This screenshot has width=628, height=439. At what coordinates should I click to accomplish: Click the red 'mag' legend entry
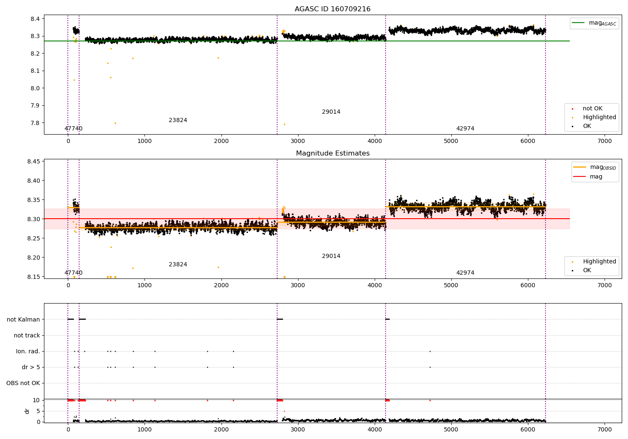coord(588,176)
